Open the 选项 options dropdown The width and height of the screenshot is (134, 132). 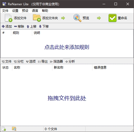[x=31, y=62]
